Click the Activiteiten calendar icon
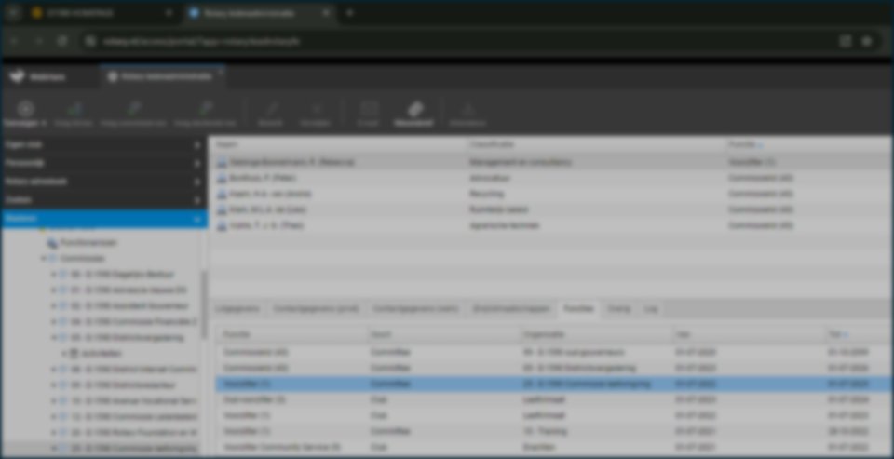Viewport: 894px width, 459px height. pos(74,354)
